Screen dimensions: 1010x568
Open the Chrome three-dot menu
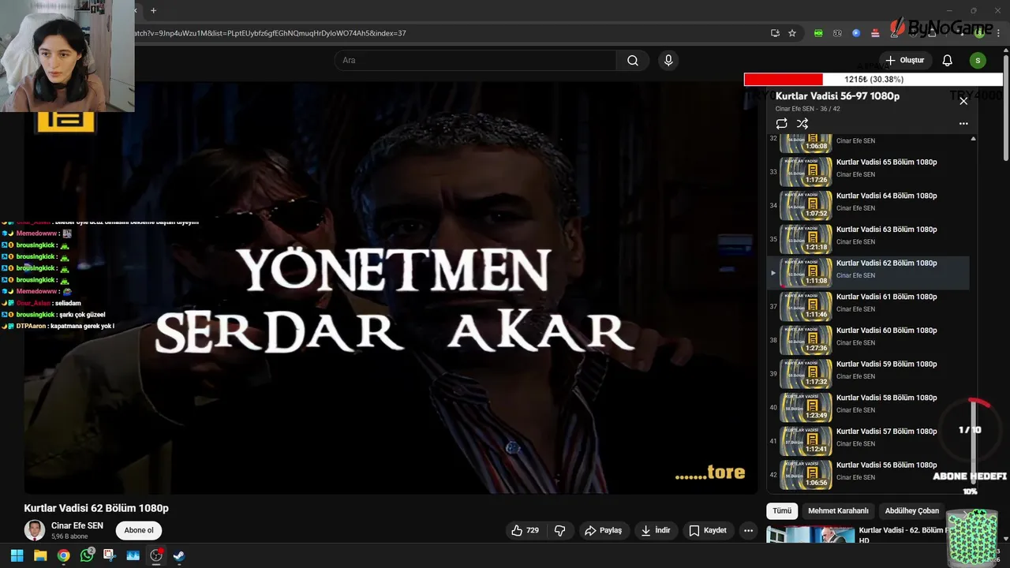998,33
